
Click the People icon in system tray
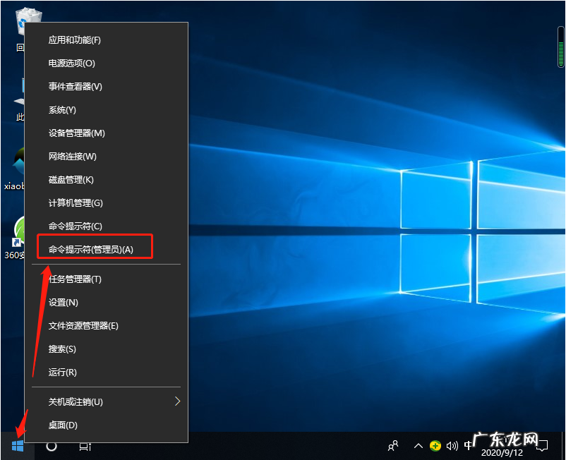(x=392, y=447)
